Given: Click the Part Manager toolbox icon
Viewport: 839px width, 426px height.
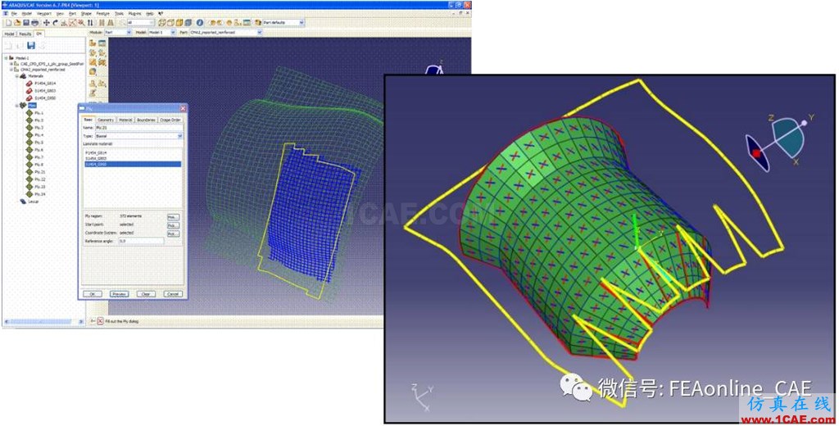Looking at the screenshot, I should (x=102, y=43).
